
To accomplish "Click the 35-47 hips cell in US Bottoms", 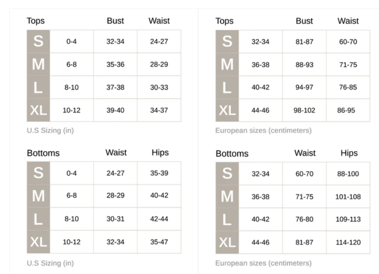I will point(159,242).
